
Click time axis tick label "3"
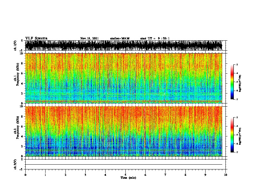(x=85, y=175)
